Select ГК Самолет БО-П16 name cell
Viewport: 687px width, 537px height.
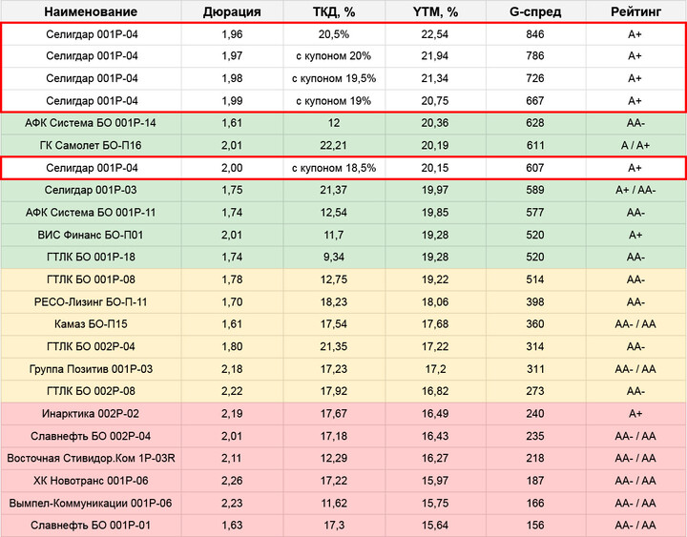pyautogui.click(x=91, y=145)
